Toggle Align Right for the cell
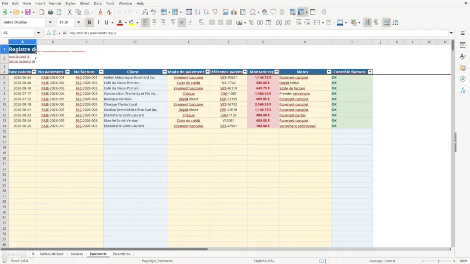The image size is (470, 264). [x=163, y=22]
